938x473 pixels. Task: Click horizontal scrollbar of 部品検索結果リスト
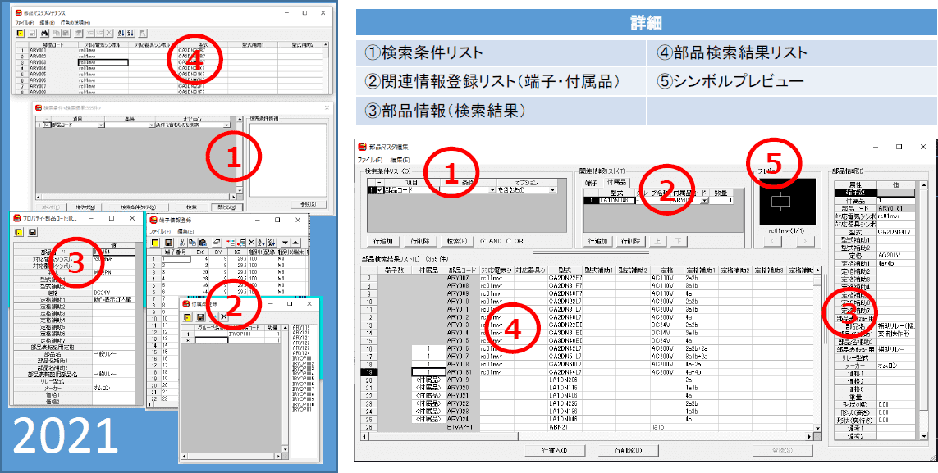coord(588,436)
